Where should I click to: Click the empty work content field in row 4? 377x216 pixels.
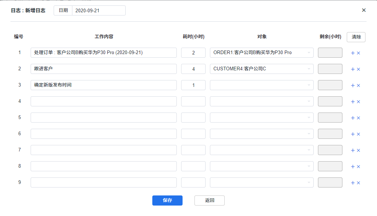coord(103,101)
